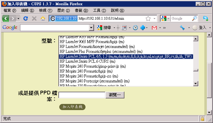
Task: Click the page scrollbar down arrow
Action: pyautogui.click(x=209, y=112)
